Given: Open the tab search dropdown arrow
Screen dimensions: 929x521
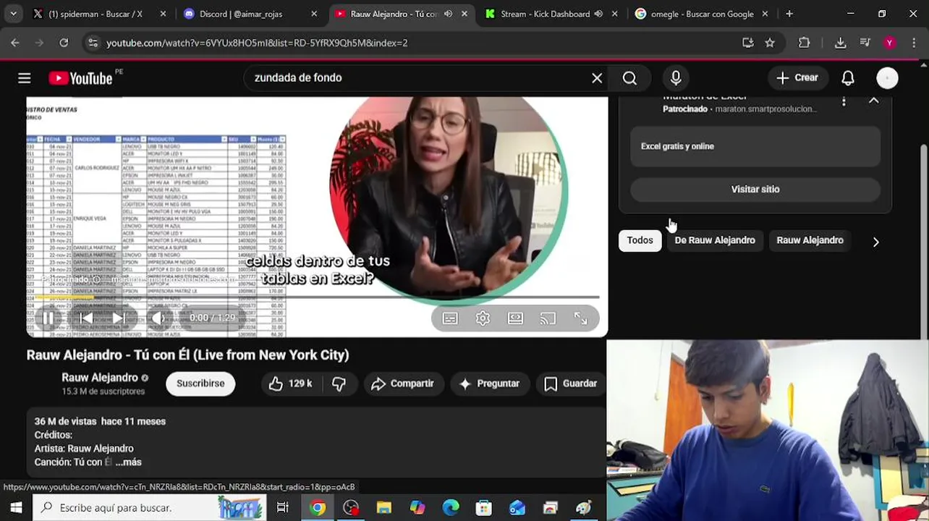Looking at the screenshot, I should 14,14.
